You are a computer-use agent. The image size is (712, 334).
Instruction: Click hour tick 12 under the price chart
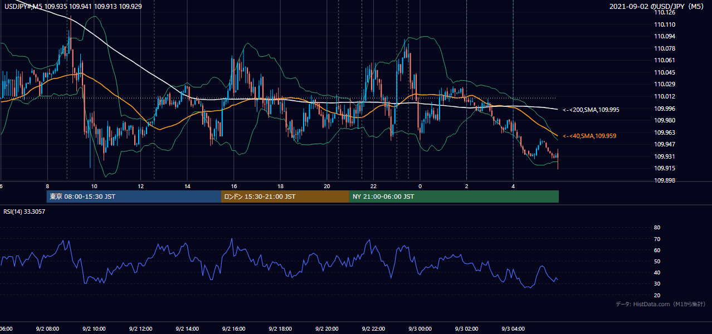tap(140, 186)
